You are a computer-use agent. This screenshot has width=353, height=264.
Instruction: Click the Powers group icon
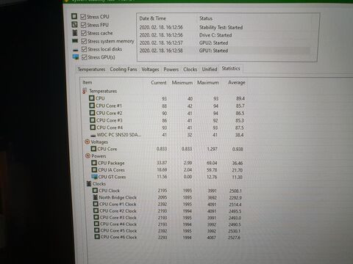pos(88,155)
